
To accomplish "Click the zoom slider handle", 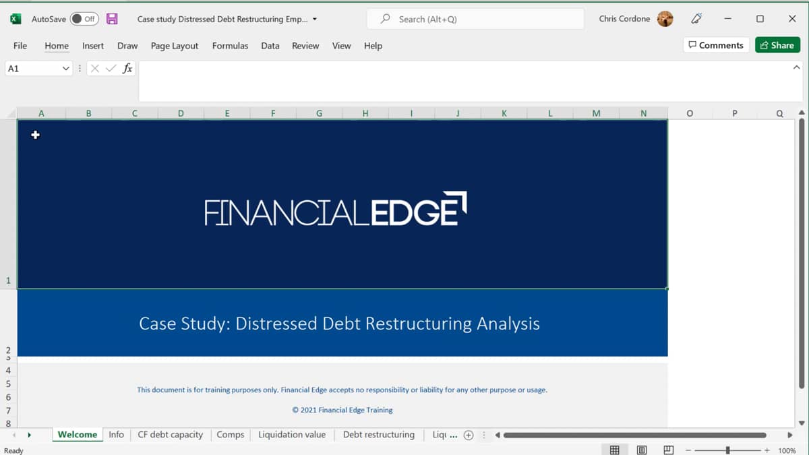I will pos(727,450).
